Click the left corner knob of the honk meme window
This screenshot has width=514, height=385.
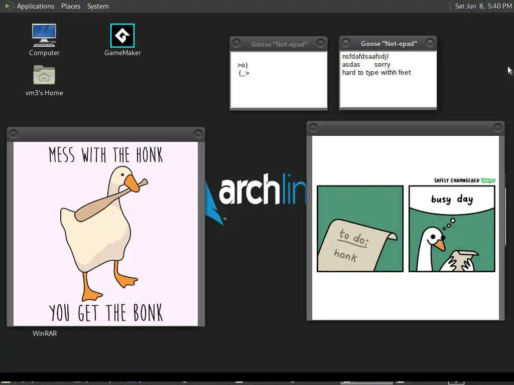14,133
